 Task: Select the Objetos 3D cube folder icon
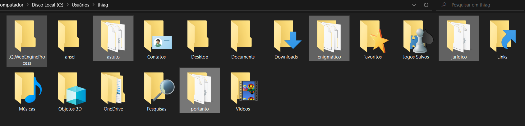tap(71, 89)
